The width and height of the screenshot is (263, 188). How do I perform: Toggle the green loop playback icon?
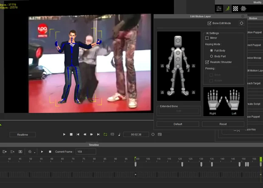click(x=105, y=135)
